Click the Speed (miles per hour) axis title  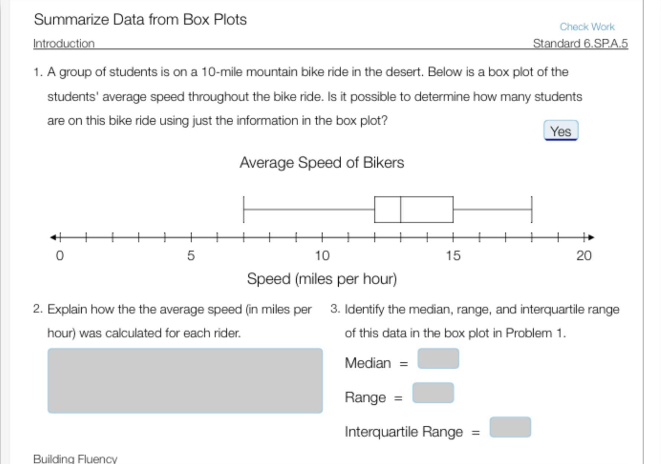[x=322, y=279]
